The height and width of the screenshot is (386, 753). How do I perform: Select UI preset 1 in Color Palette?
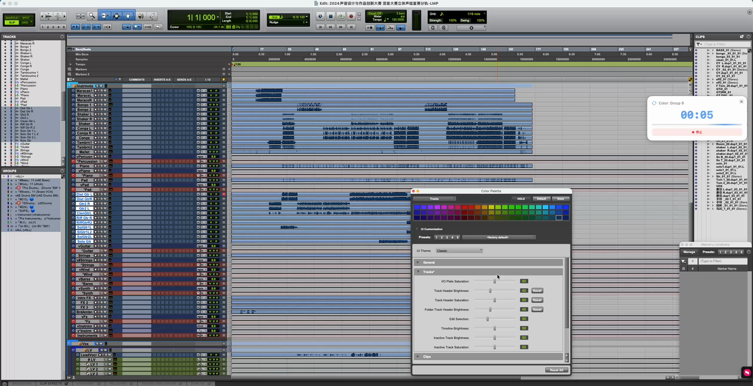(x=437, y=237)
